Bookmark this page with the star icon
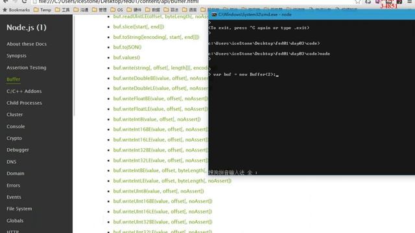415x233 pixels. point(357,1)
